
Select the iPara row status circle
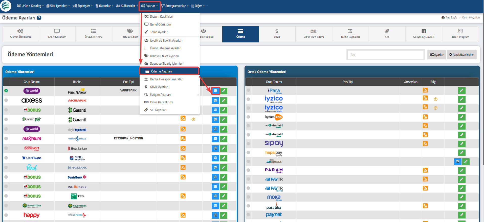(x=248, y=90)
